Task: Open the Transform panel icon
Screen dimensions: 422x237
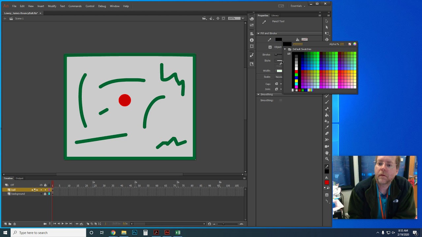Action: pyautogui.click(x=252, y=46)
